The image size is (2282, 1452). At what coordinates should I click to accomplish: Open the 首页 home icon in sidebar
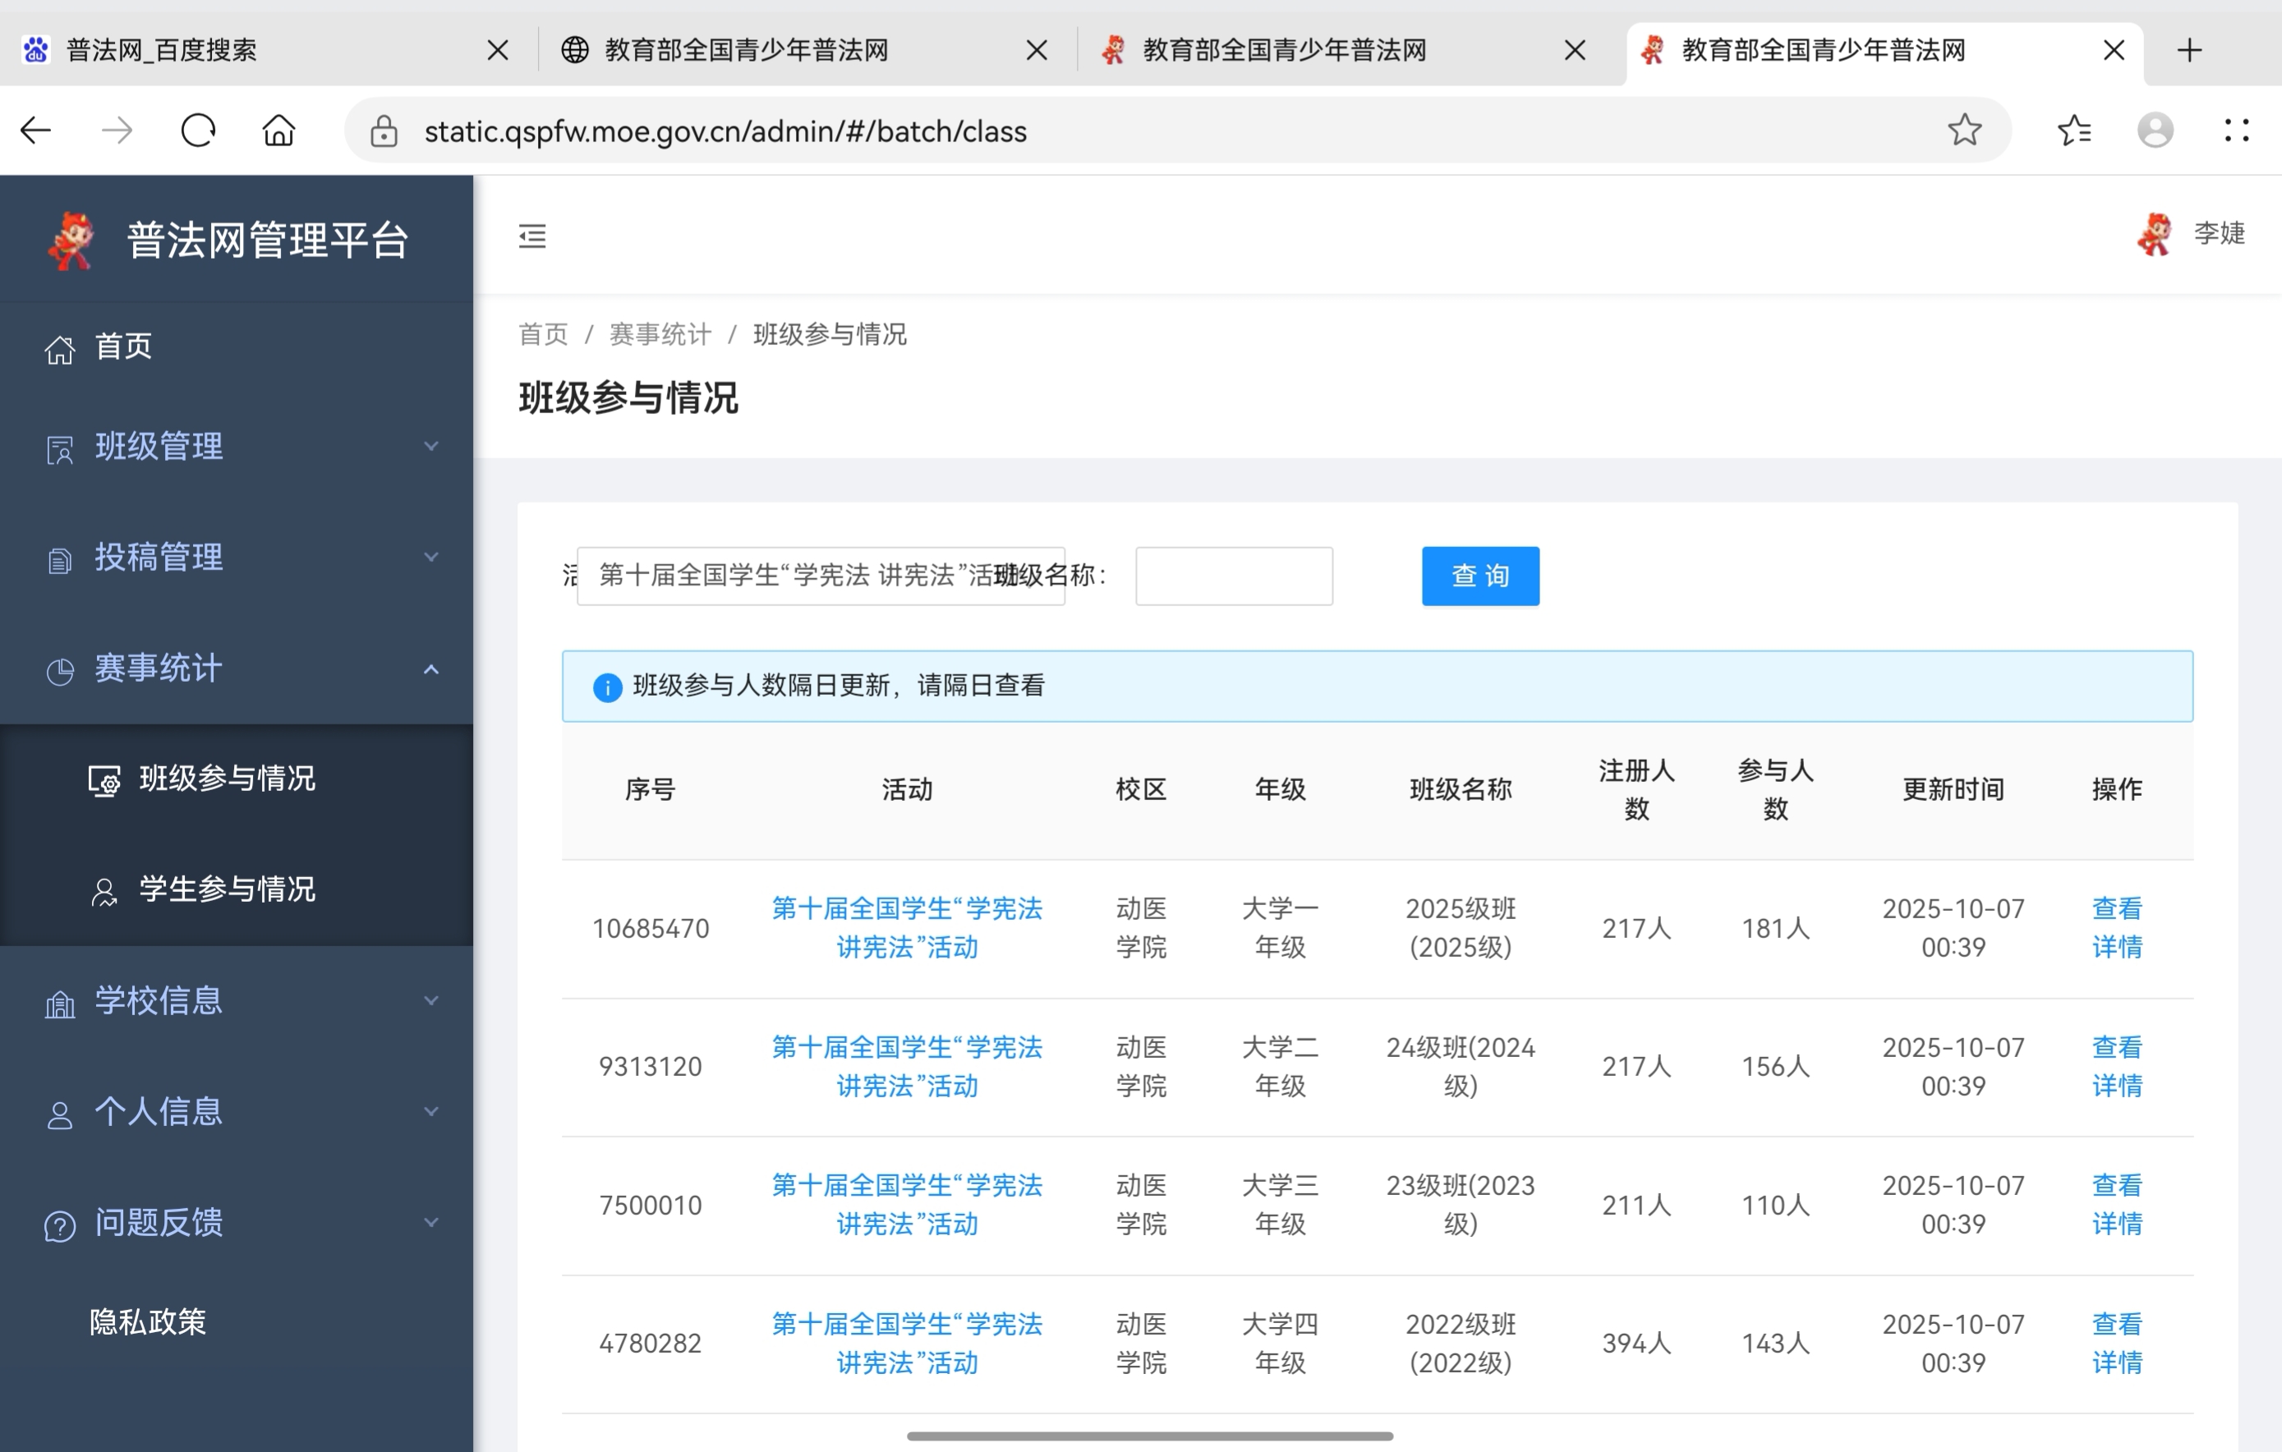tap(59, 347)
